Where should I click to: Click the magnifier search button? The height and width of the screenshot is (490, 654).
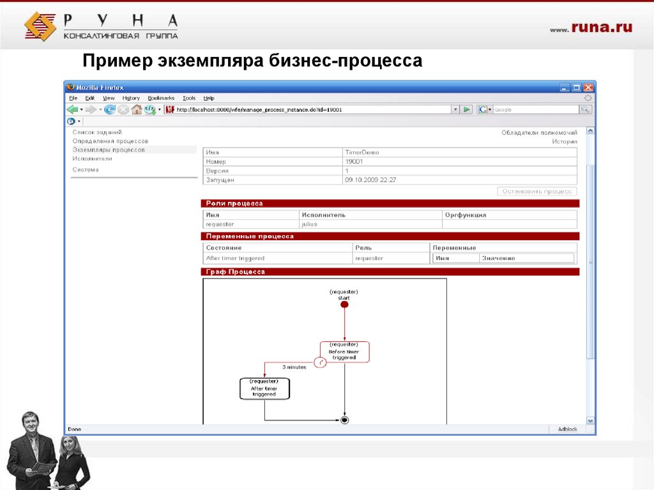pyautogui.click(x=585, y=109)
